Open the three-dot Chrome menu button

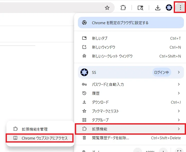click(180, 8)
